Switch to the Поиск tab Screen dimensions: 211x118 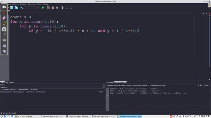click(x=2, y=82)
